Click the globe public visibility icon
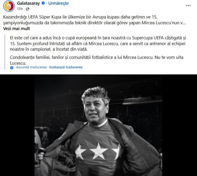Image resolution: width=197 pixels, height=176 pixels. pyautogui.click(x=28, y=9)
